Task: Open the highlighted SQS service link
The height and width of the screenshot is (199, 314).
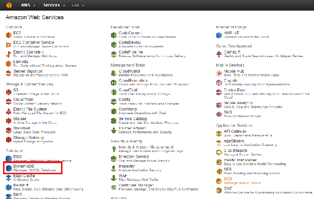Action: coord(228,179)
